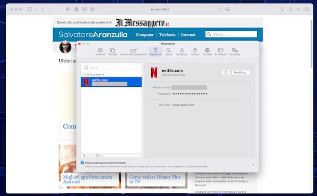Open article Come vedere Disney Plus in TV
Image resolution: width=317 pixels, height=196 pixels.
pyautogui.click(x=155, y=179)
